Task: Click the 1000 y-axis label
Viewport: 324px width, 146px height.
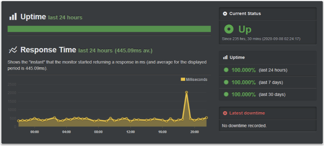Action: tap(12, 110)
